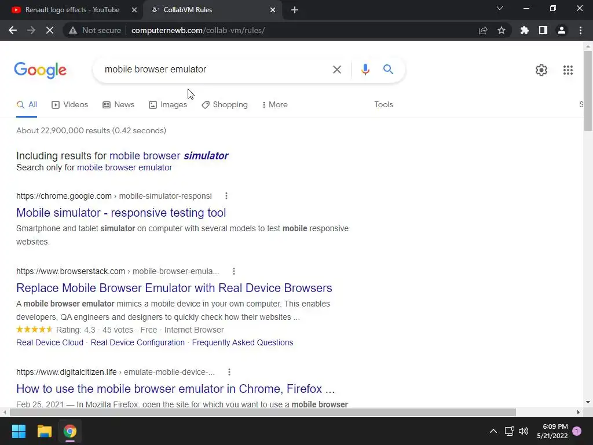Image resolution: width=593 pixels, height=445 pixels.
Task: Open the notification count badge
Action: pos(577,431)
